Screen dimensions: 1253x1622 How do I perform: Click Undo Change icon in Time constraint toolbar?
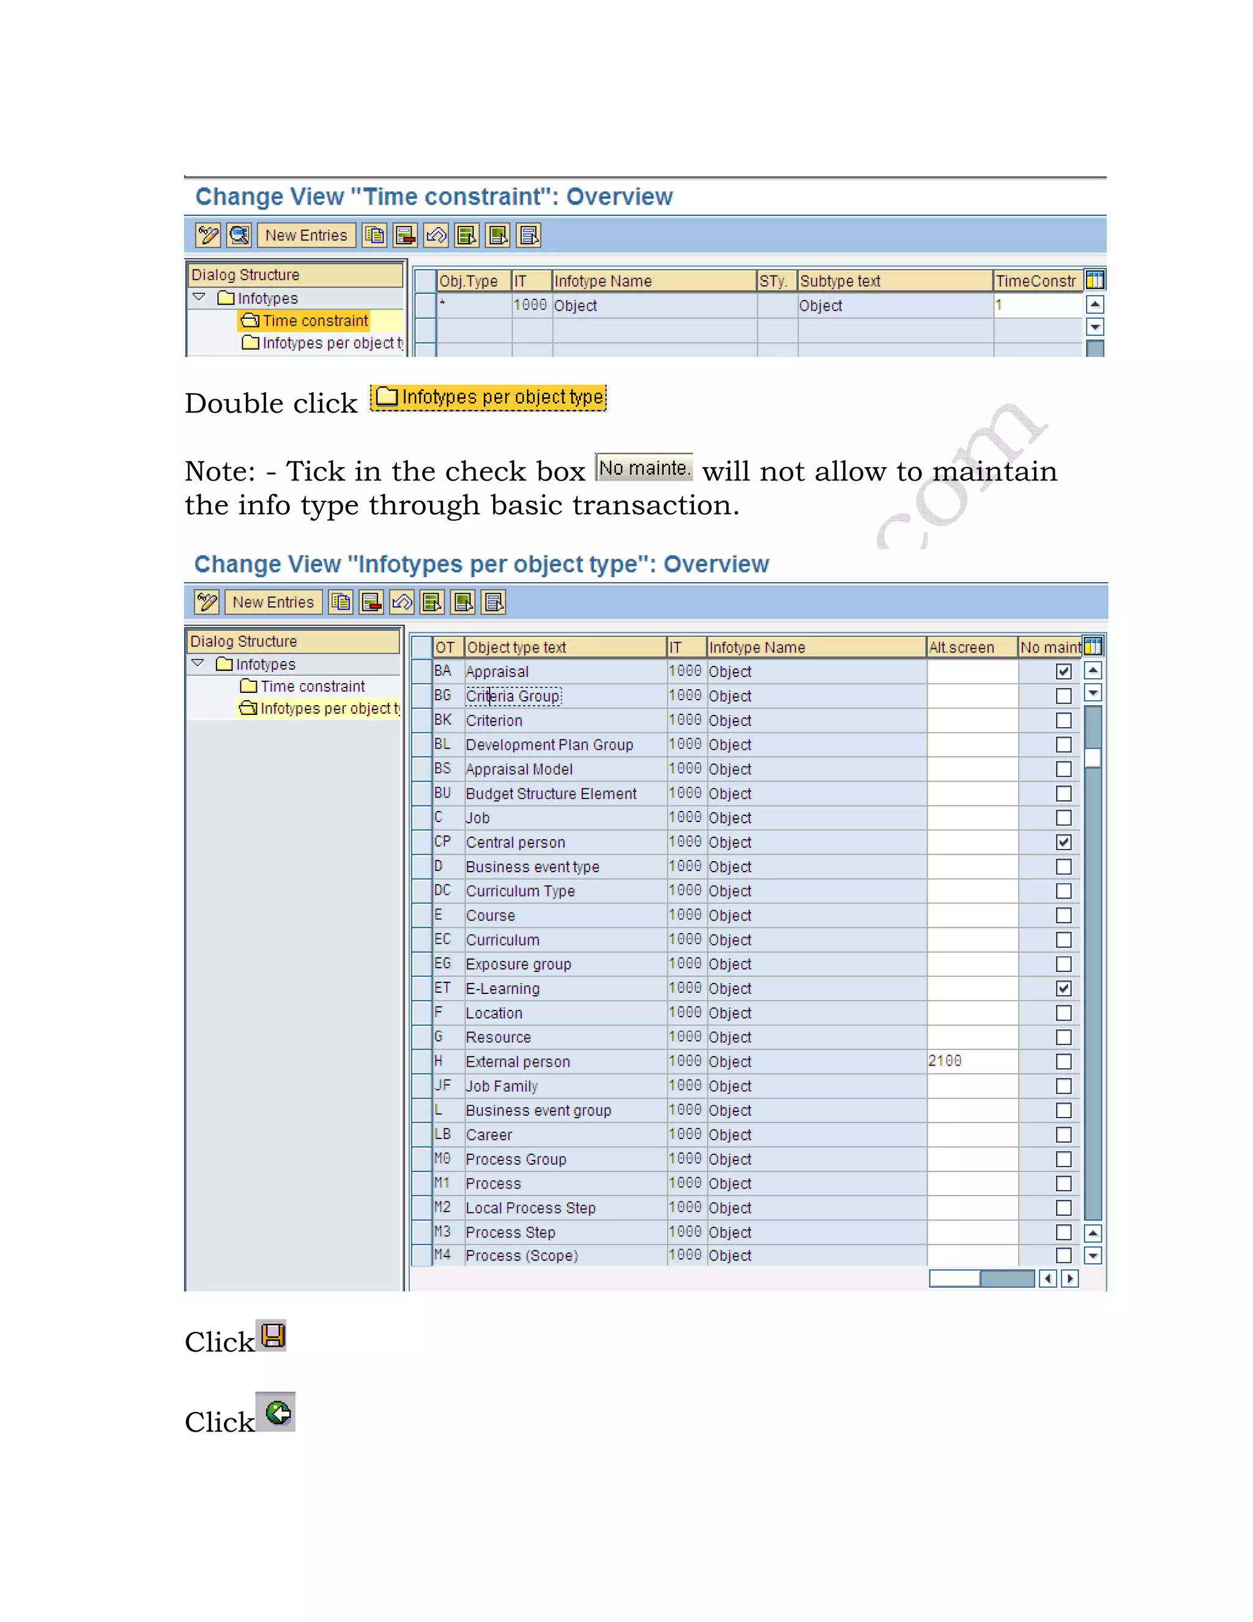tap(436, 236)
